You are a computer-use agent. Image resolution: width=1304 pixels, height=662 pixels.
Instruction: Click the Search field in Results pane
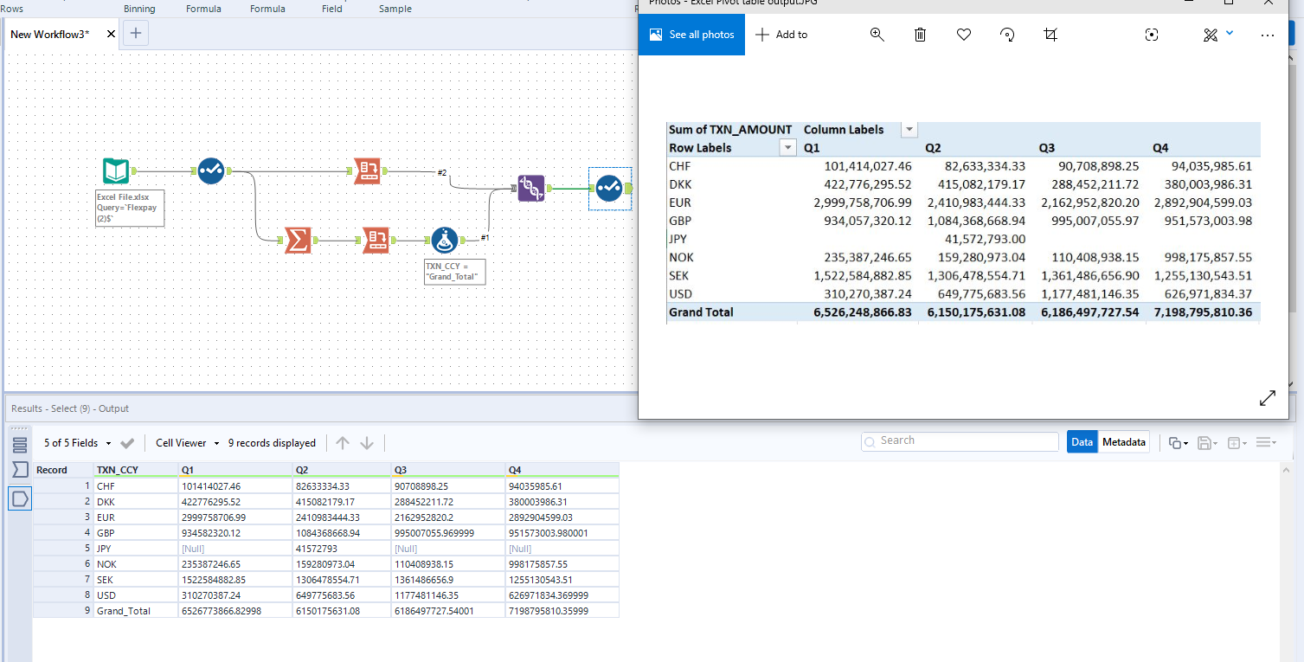[959, 441]
